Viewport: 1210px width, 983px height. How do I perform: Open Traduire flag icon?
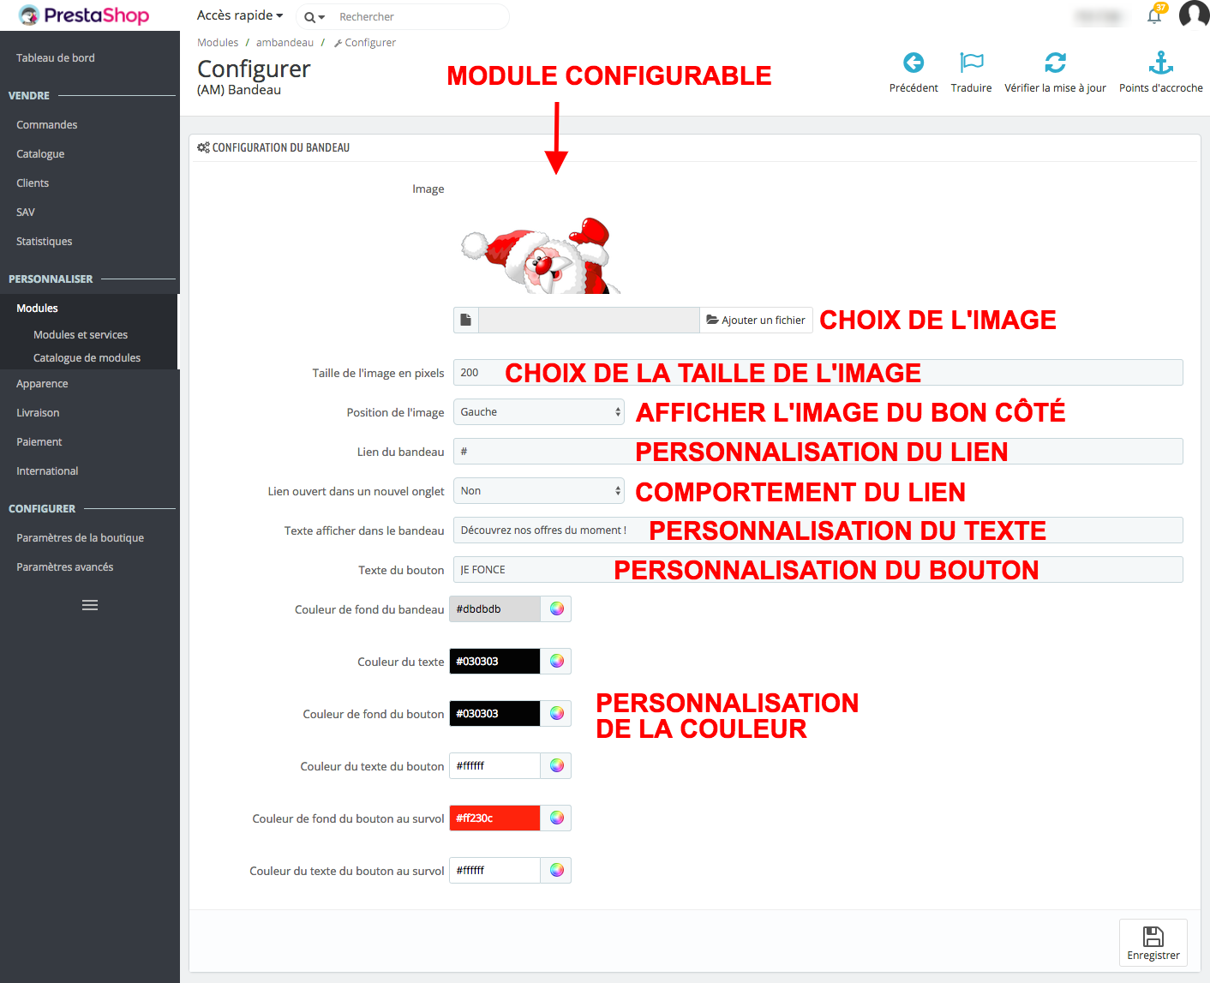pos(971,63)
